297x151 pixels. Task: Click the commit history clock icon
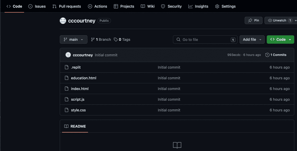click(x=267, y=55)
